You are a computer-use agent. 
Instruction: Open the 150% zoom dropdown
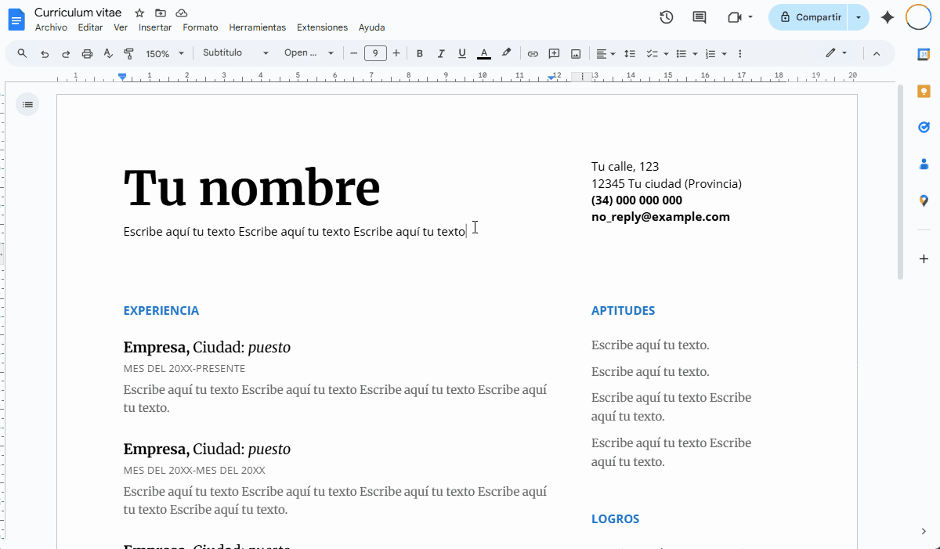point(165,54)
